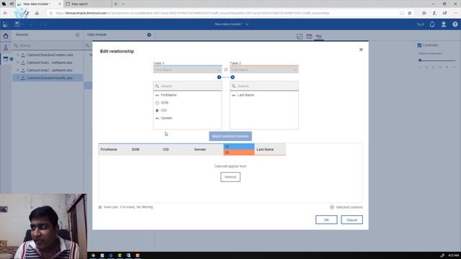Click the CID preview column header
Viewport: 461px width, 259px height.
[166, 150]
